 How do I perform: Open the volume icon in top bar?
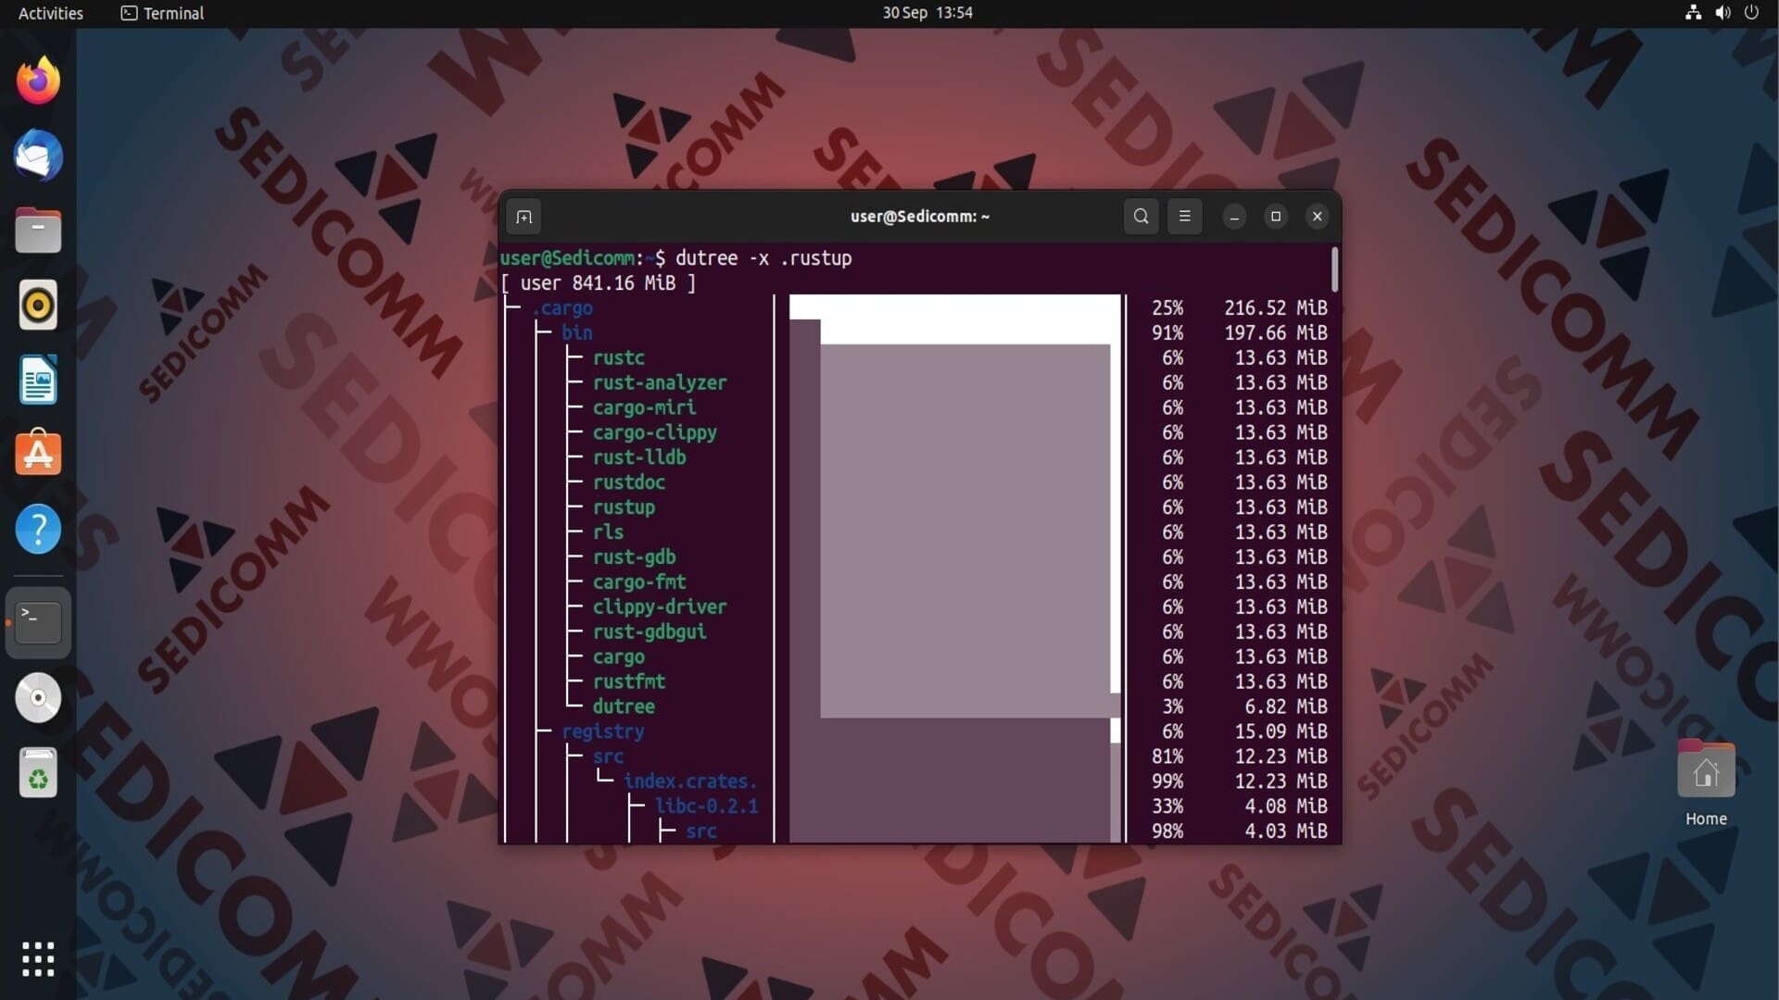click(1722, 13)
